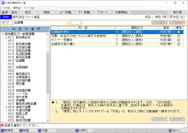
Task: Select 6212 事務員給与 in the tree
Action: pyautogui.click(x=19, y=74)
